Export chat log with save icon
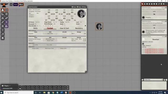Image resolution: width=168 pixels, height=94 pixels. pyautogui.click(x=164, y=80)
